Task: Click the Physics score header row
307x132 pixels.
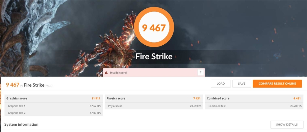Action: tap(154, 98)
